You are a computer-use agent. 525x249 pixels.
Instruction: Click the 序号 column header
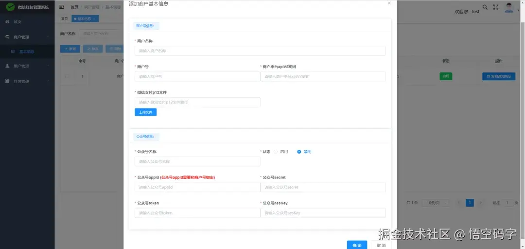click(82, 61)
